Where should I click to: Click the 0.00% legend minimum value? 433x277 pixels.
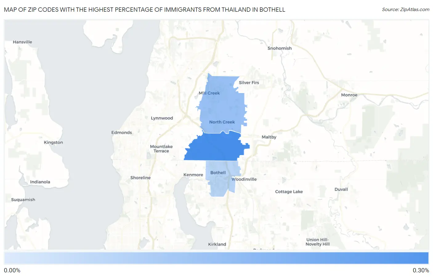point(12,270)
